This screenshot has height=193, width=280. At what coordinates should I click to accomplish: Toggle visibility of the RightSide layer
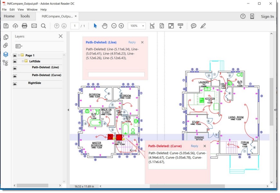[15, 84]
